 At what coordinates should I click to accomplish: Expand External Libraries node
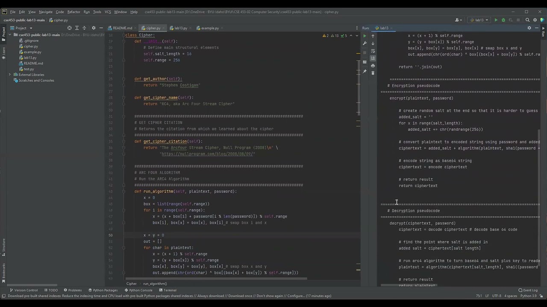point(10,75)
